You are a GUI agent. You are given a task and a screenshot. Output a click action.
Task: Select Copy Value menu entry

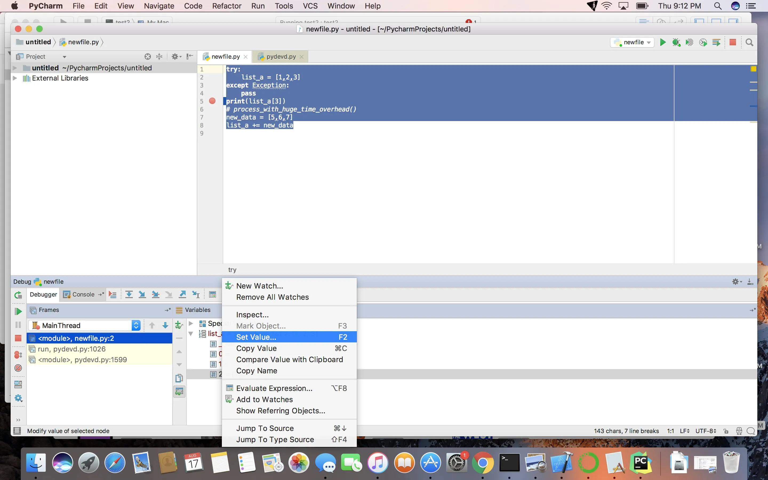[256, 348]
